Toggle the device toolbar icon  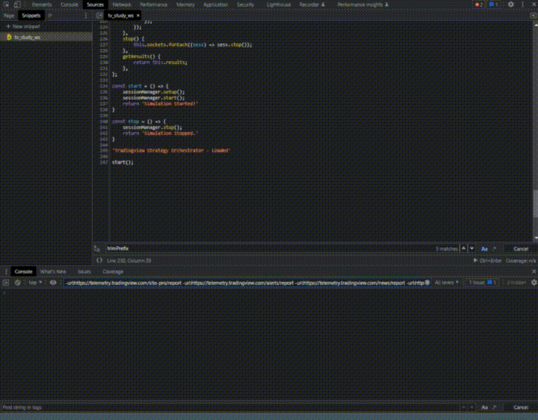17,5
